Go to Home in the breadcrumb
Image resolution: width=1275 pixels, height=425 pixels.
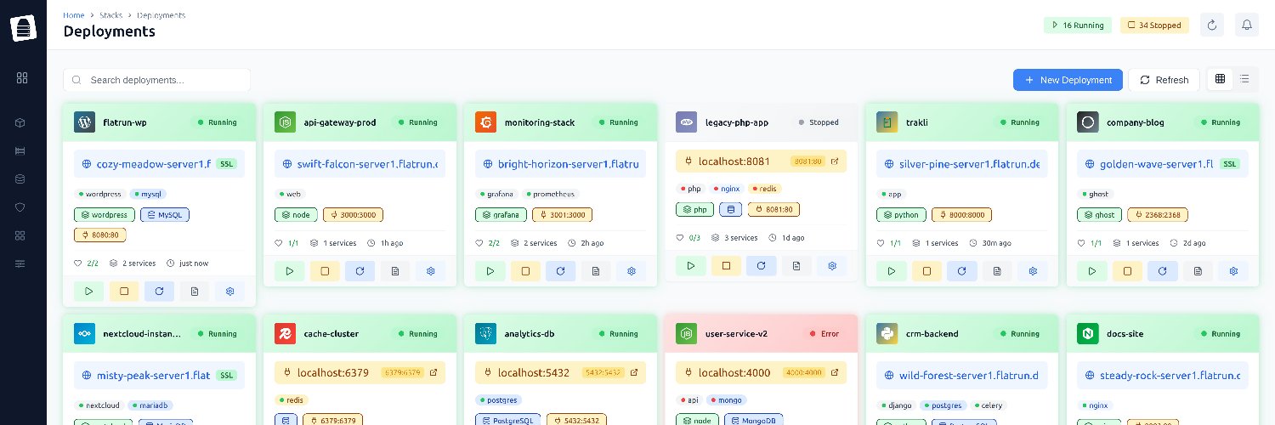pos(74,14)
